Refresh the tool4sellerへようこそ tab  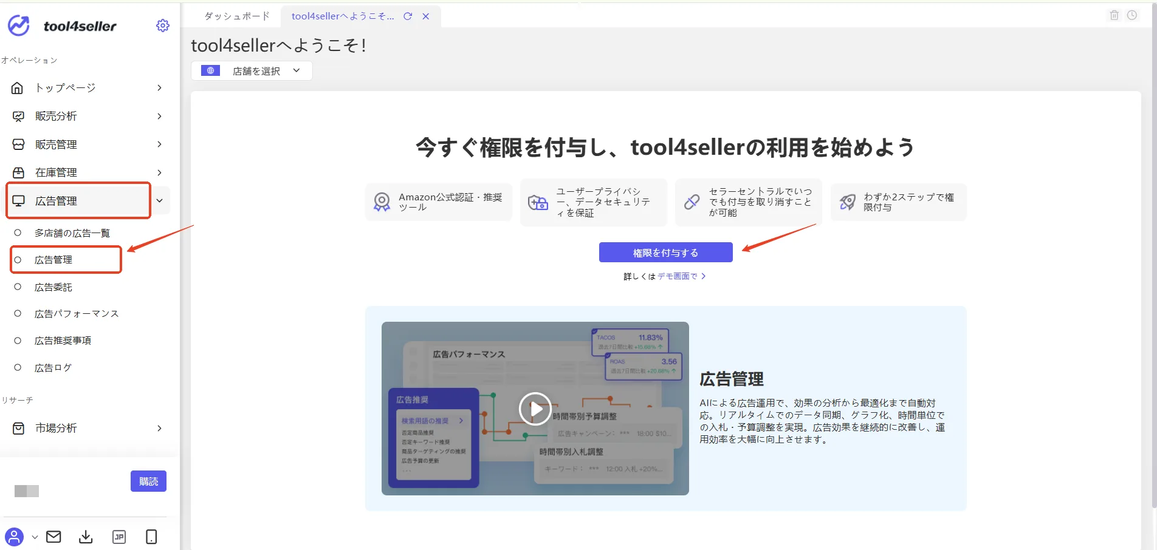click(408, 16)
